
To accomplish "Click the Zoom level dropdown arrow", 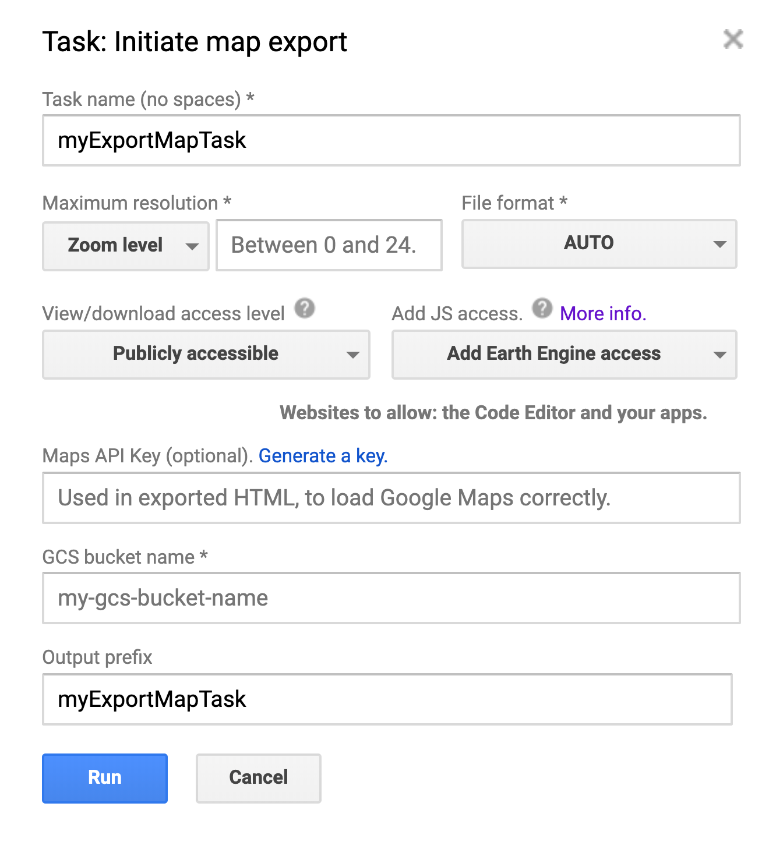I will (193, 246).
